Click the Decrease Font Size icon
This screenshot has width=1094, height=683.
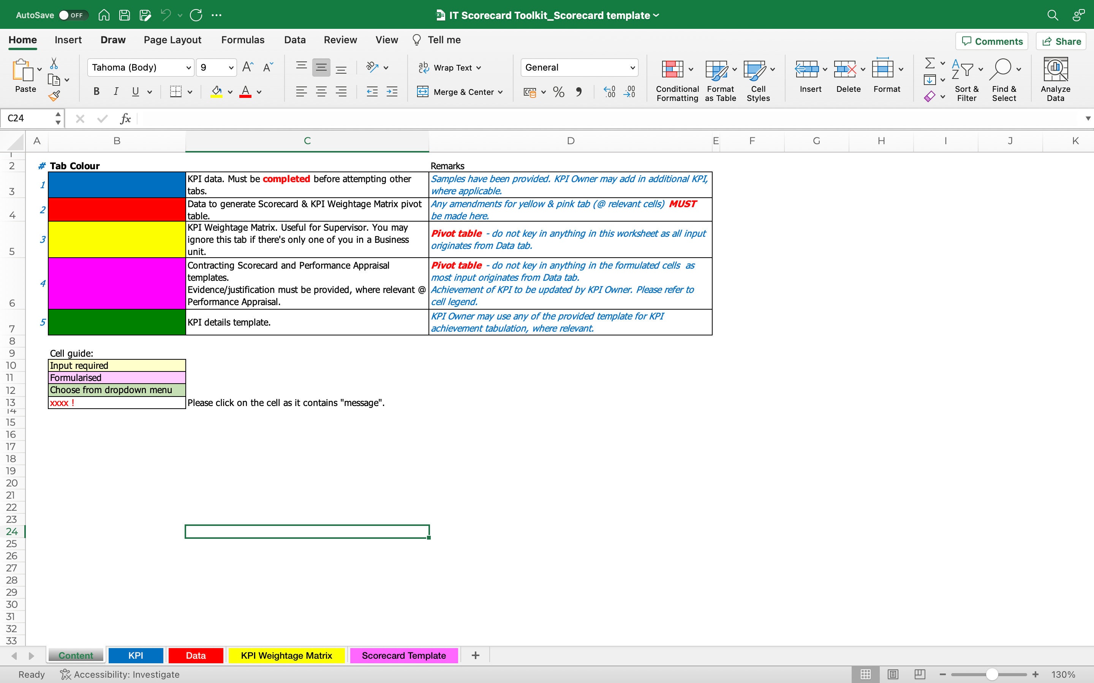pyautogui.click(x=268, y=67)
